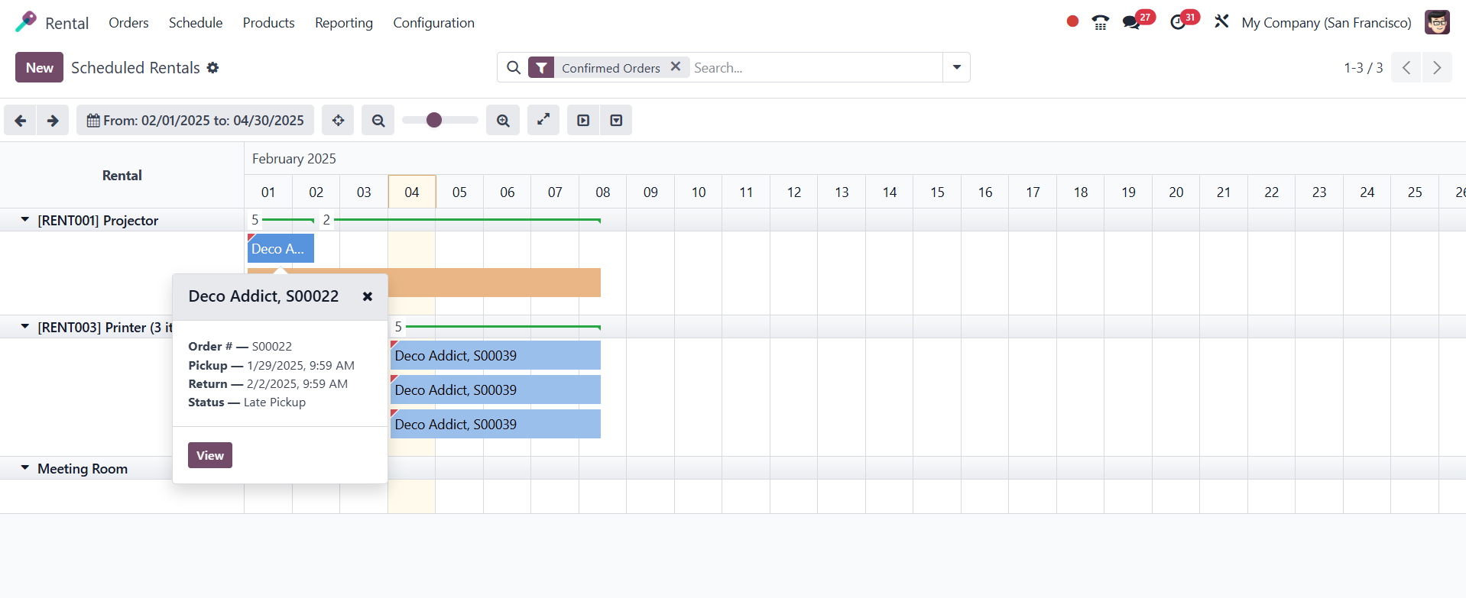Open the VoIP phone icon
Viewport: 1466px width, 598px height.
pos(1100,23)
